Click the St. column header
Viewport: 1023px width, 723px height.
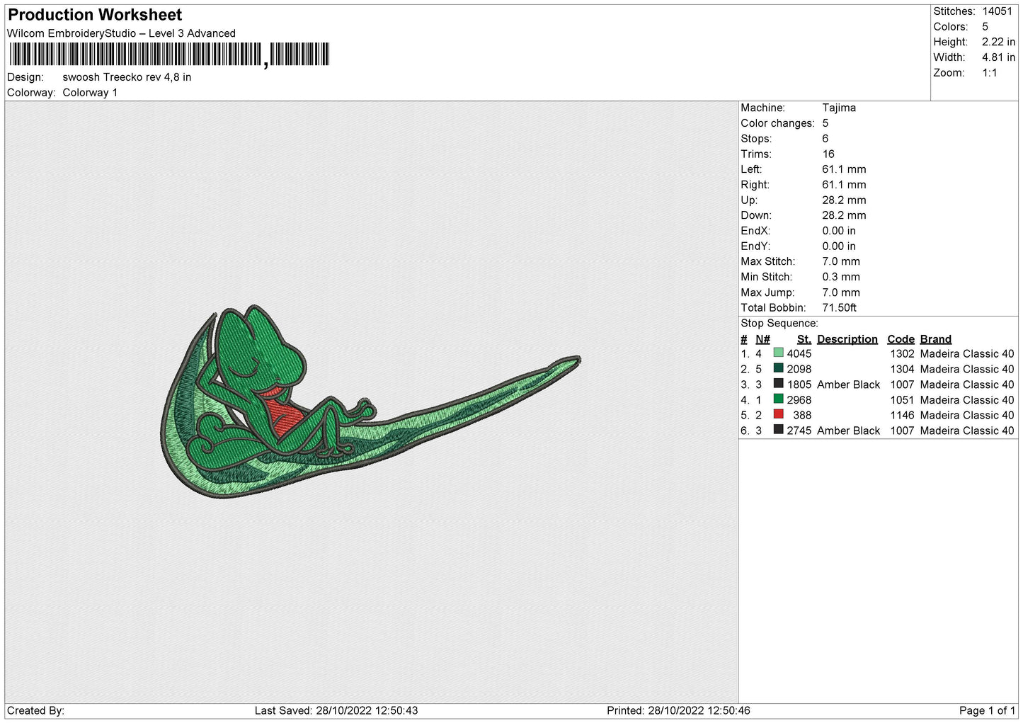click(804, 339)
